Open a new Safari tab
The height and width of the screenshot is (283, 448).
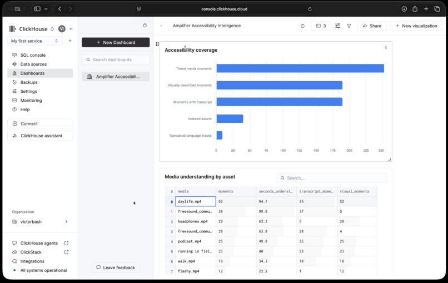pos(426,9)
